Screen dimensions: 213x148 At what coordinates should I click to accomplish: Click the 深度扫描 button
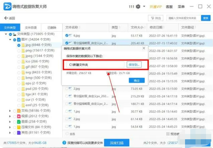117,143
